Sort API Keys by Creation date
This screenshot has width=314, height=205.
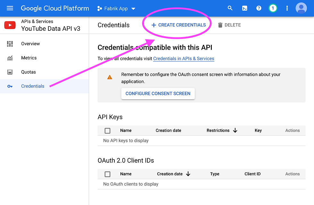tap(169, 131)
